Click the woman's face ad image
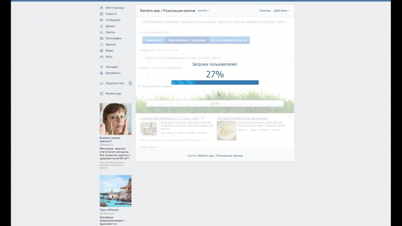Image resolution: width=402 pixels, height=226 pixels. click(116, 119)
